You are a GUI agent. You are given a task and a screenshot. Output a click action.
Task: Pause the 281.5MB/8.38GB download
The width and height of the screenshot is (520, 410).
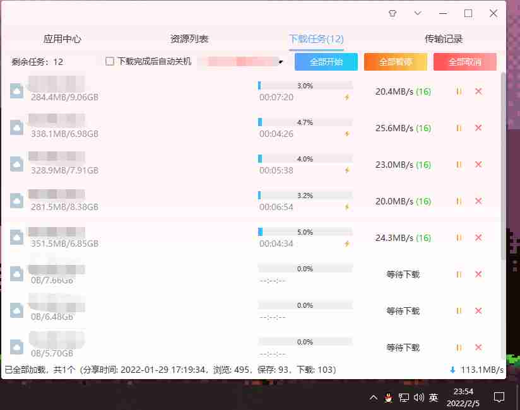coord(459,201)
